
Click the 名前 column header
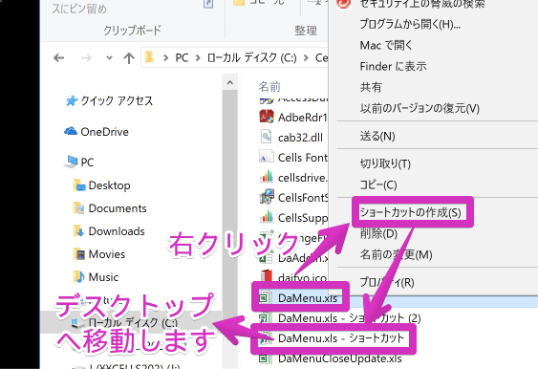pyautogui.click(x=269, y=86)
